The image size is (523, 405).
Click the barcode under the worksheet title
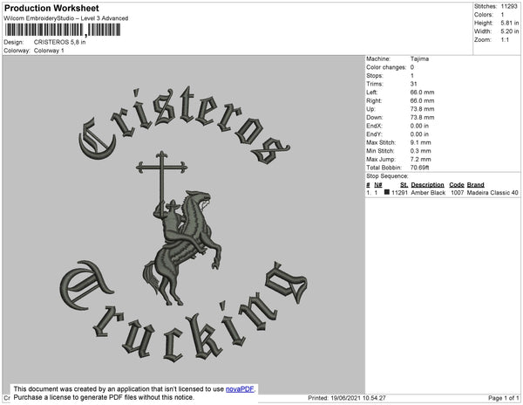click(63, 30)
